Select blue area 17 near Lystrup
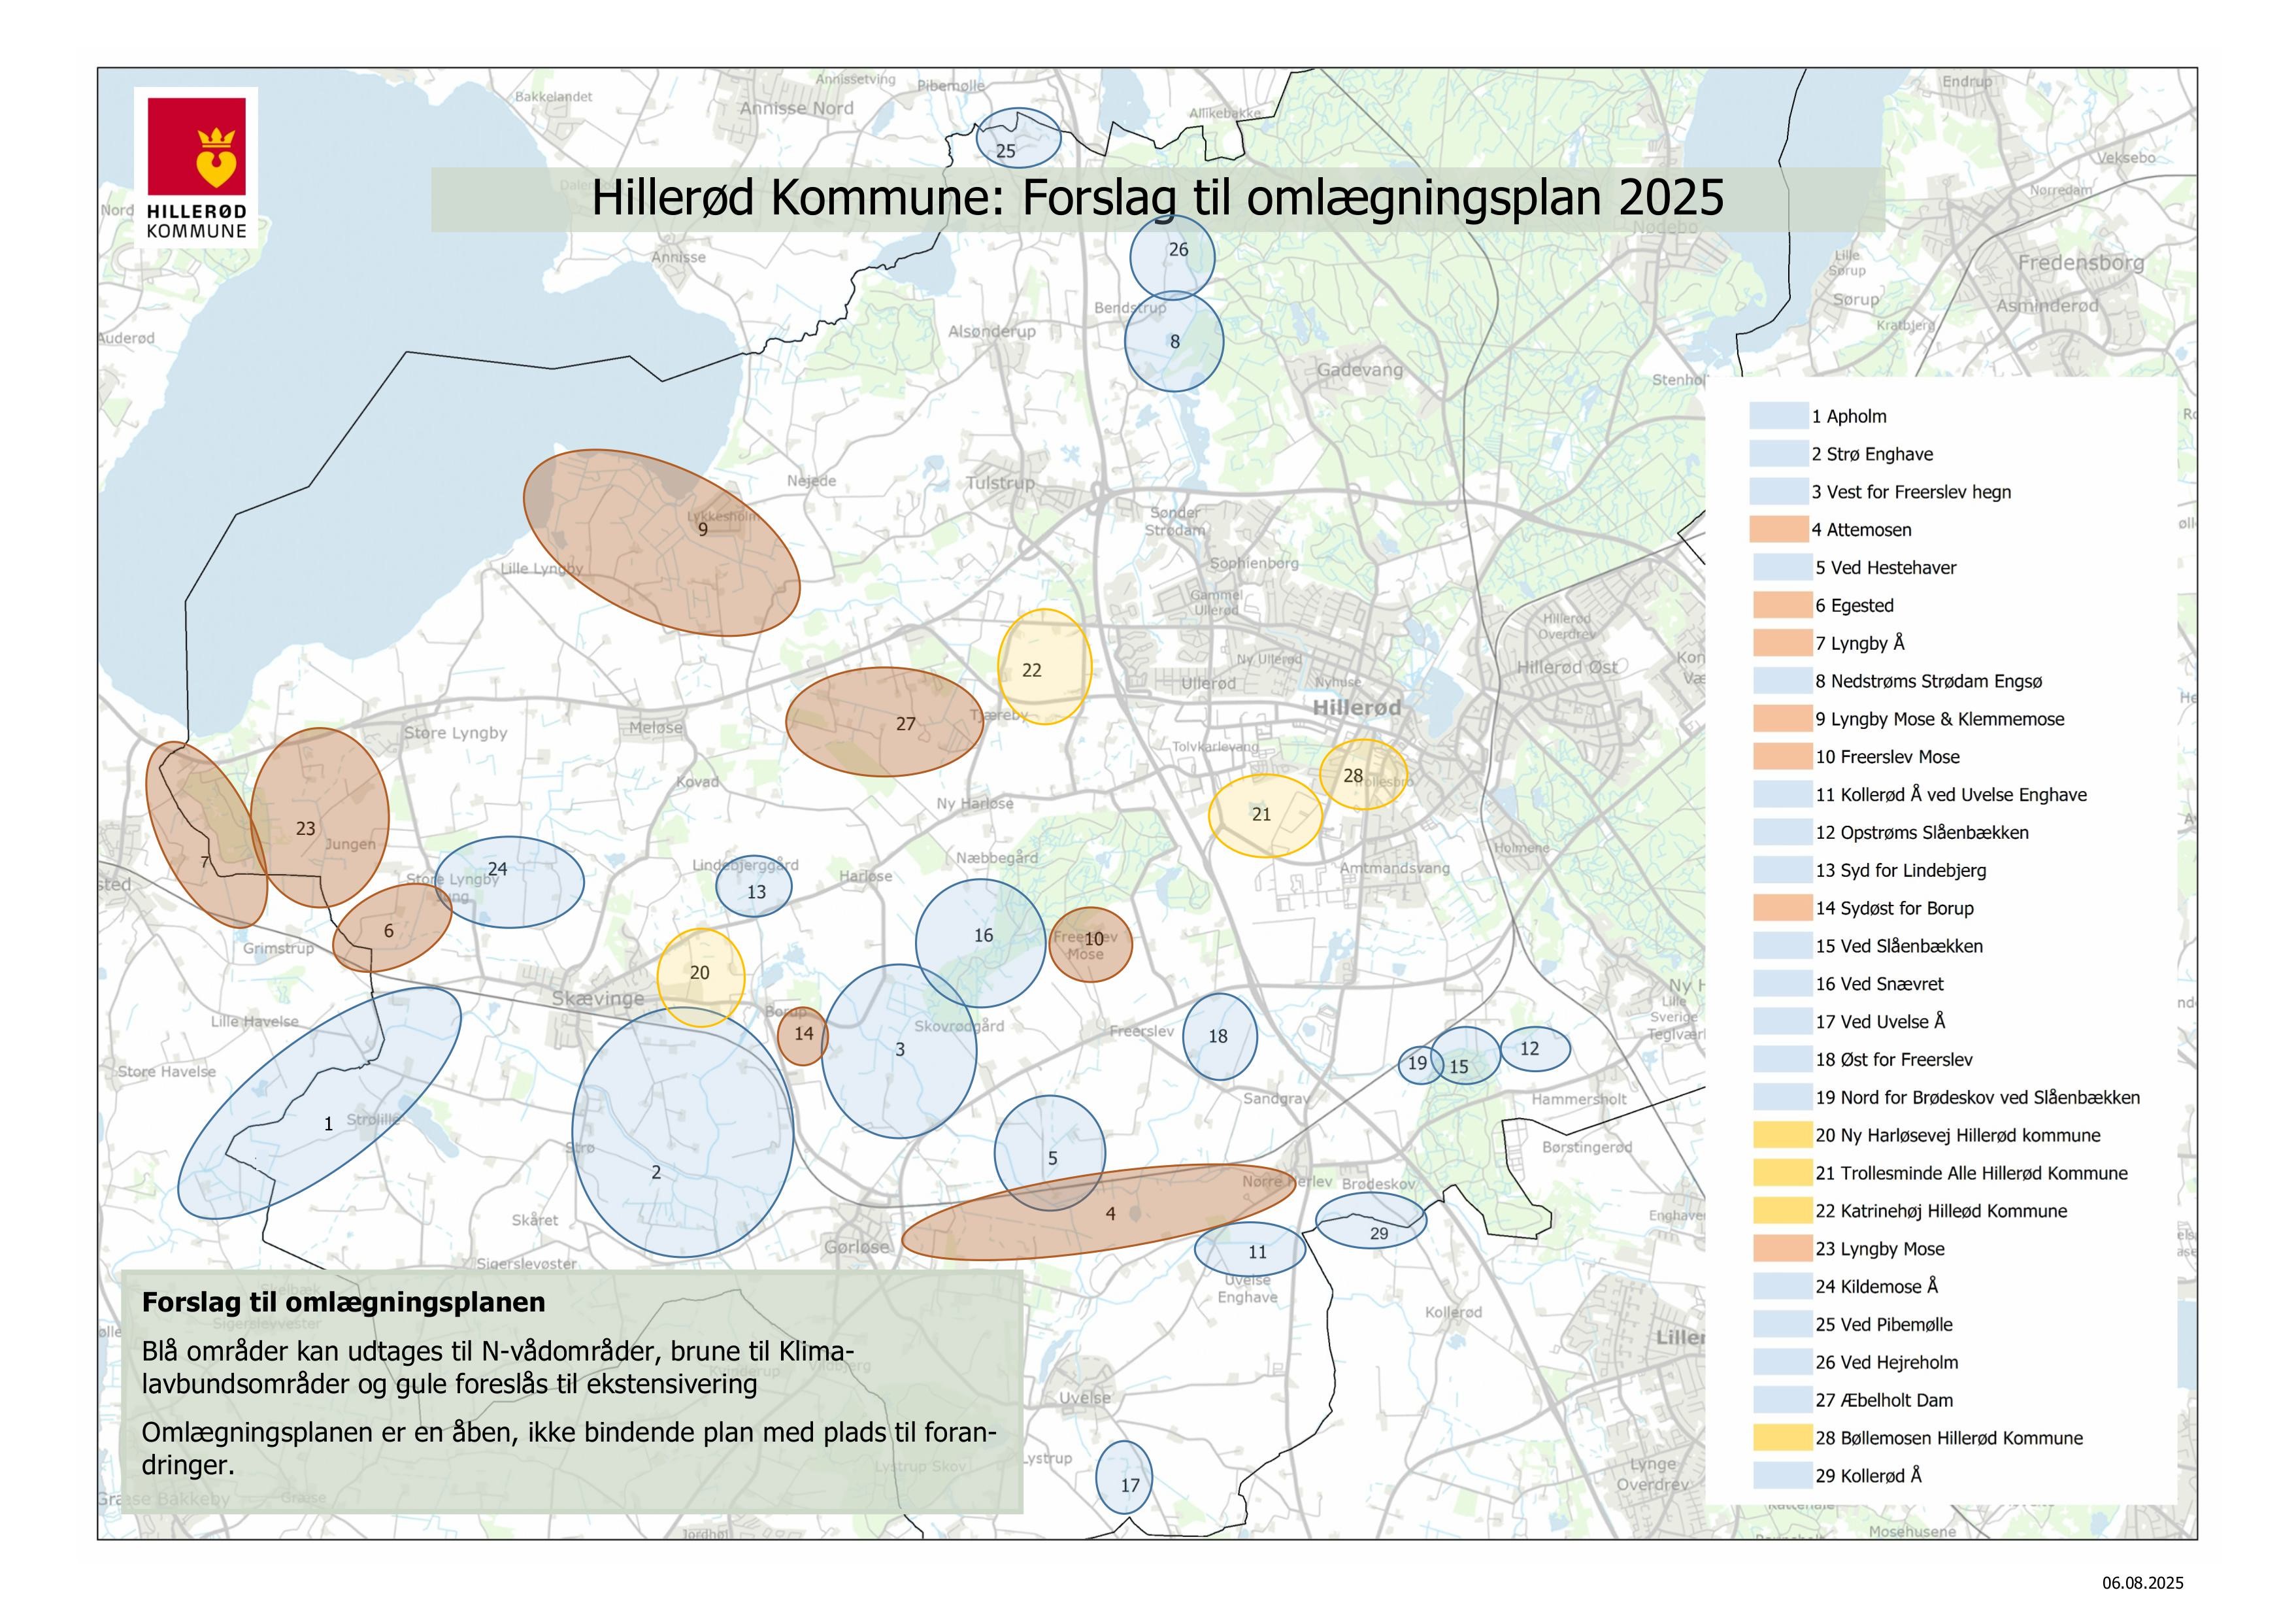2296x1624 pixels. point(1125,1477)
